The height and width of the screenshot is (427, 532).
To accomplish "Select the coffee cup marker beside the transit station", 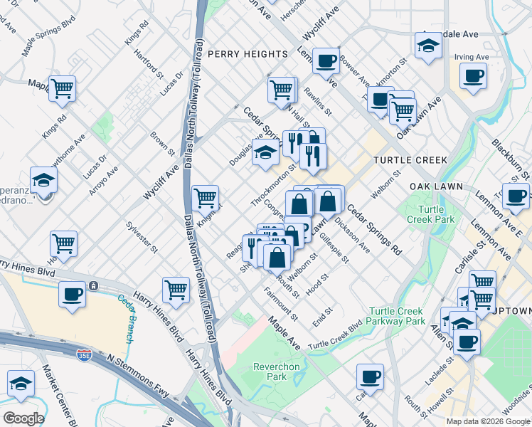I will coord(72,296).
